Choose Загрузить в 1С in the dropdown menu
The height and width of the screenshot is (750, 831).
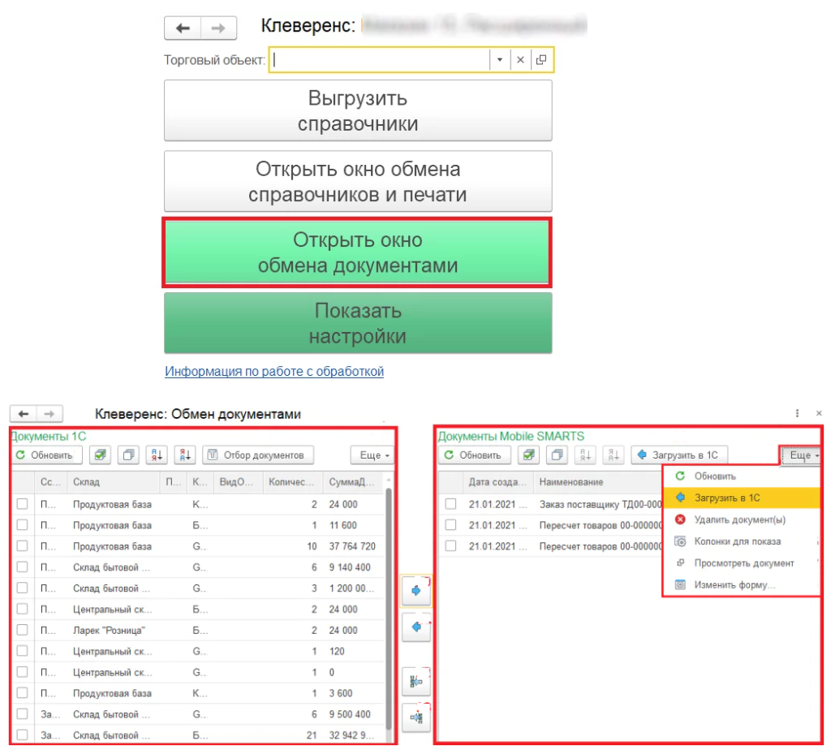tap(742, 498)
